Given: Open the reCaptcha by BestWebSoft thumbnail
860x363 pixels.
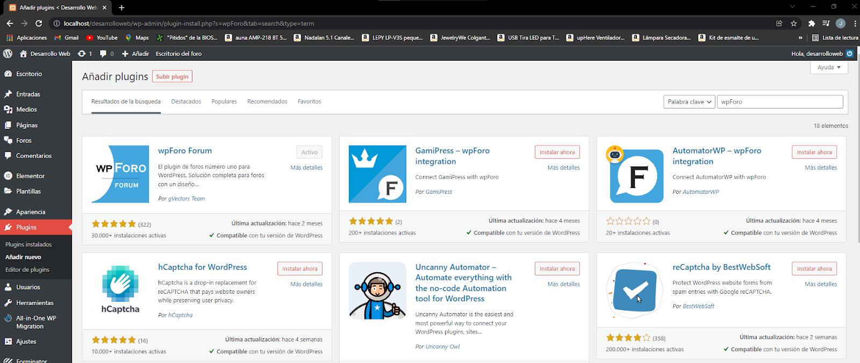Looking at the screenshot, I should 635,291.
